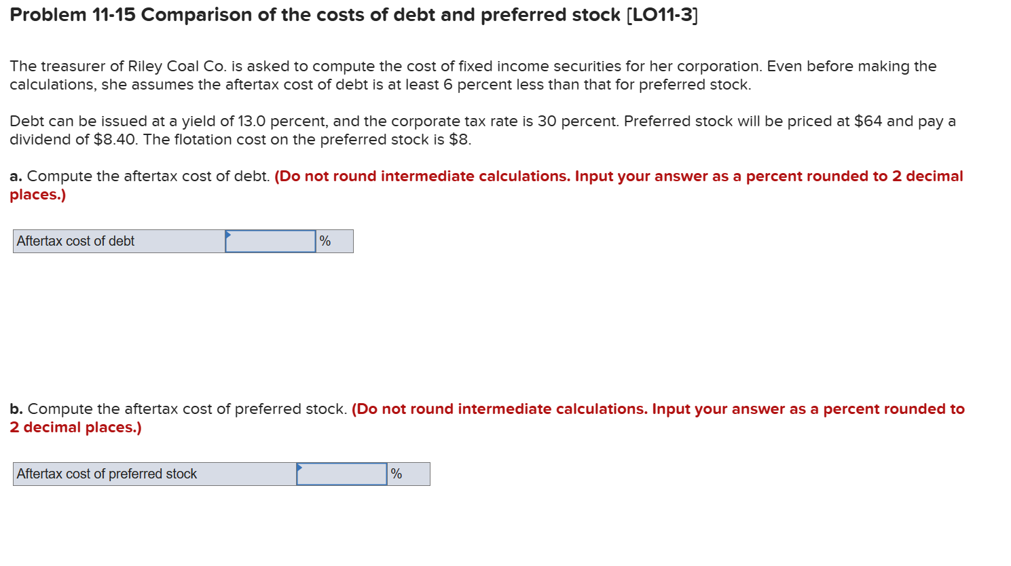Select the blue flag marker in preferred stock box
This screenshot has width=1011, height=566.
tap(299, 468)
